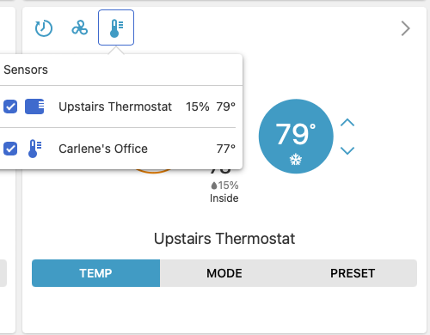Open the schedule clock icon

point(44,28)
